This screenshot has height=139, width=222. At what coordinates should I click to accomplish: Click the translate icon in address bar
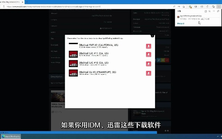(x=179, y=7)
